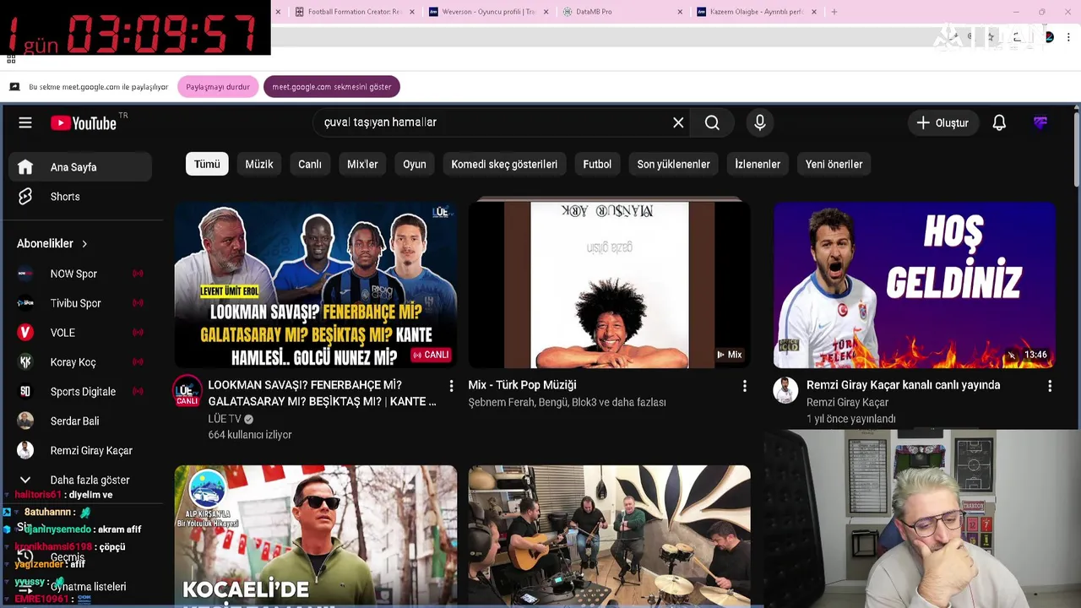1081x608 pixels.
Task: Select the Oyun filter chip
Action: pyautogui.click(x=415, y=164)
